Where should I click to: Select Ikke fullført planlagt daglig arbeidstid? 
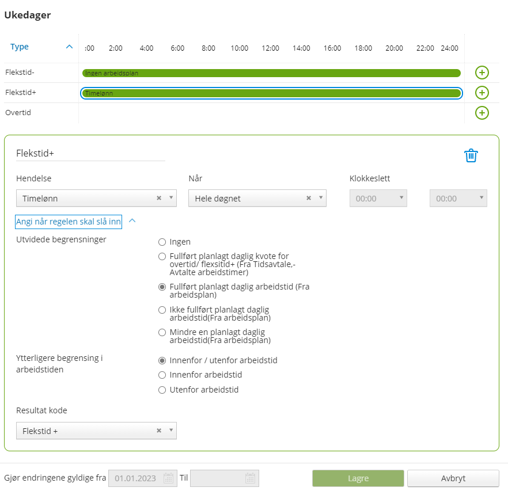(x=162, y=310)
